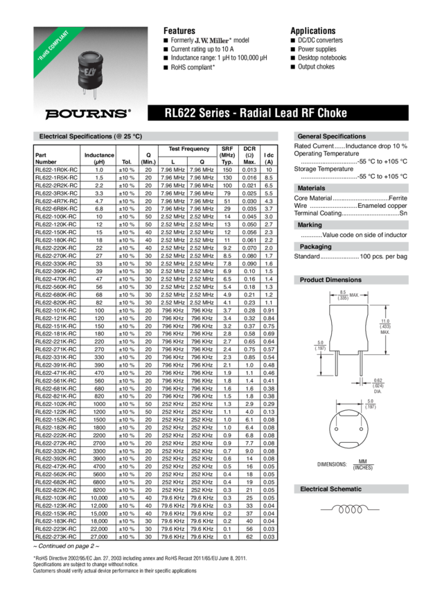
Task: Select part number RL622-1R0K-RC
Action: pyautogui.click(x=56, y=170)
